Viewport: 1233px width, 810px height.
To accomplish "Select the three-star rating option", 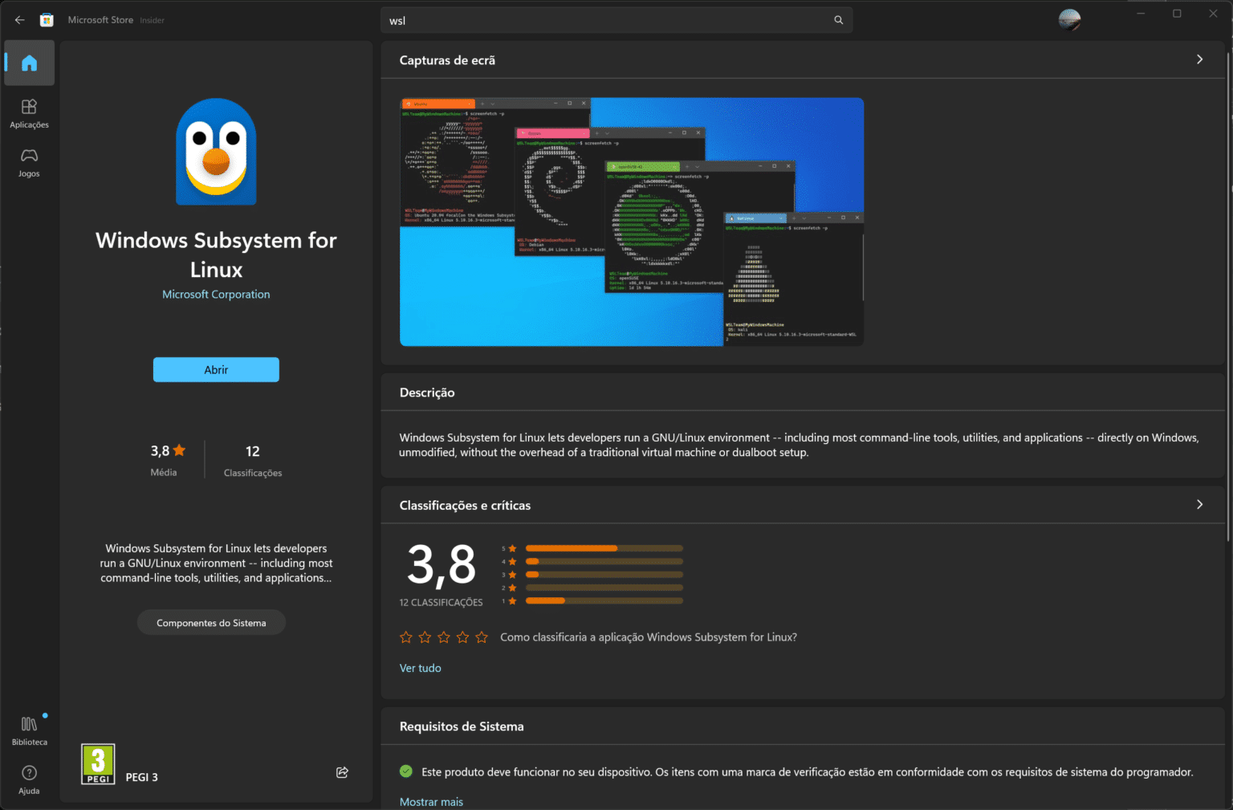I will [x=443, y=637].
